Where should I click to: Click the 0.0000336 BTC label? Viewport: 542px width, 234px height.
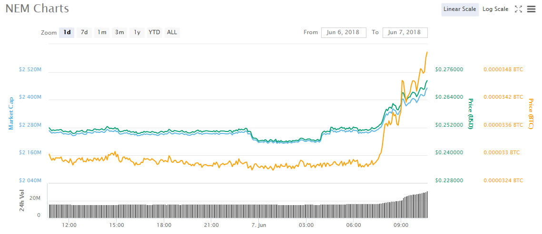tap(503, 125)
